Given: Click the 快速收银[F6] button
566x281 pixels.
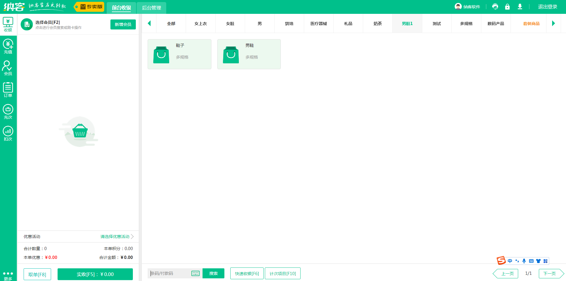Looking at the screenshot, I should tap(247, 273).
